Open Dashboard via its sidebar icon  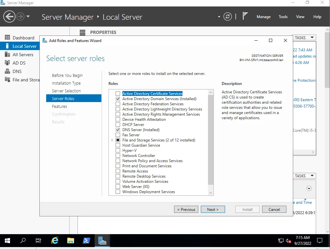coord(7,38)
